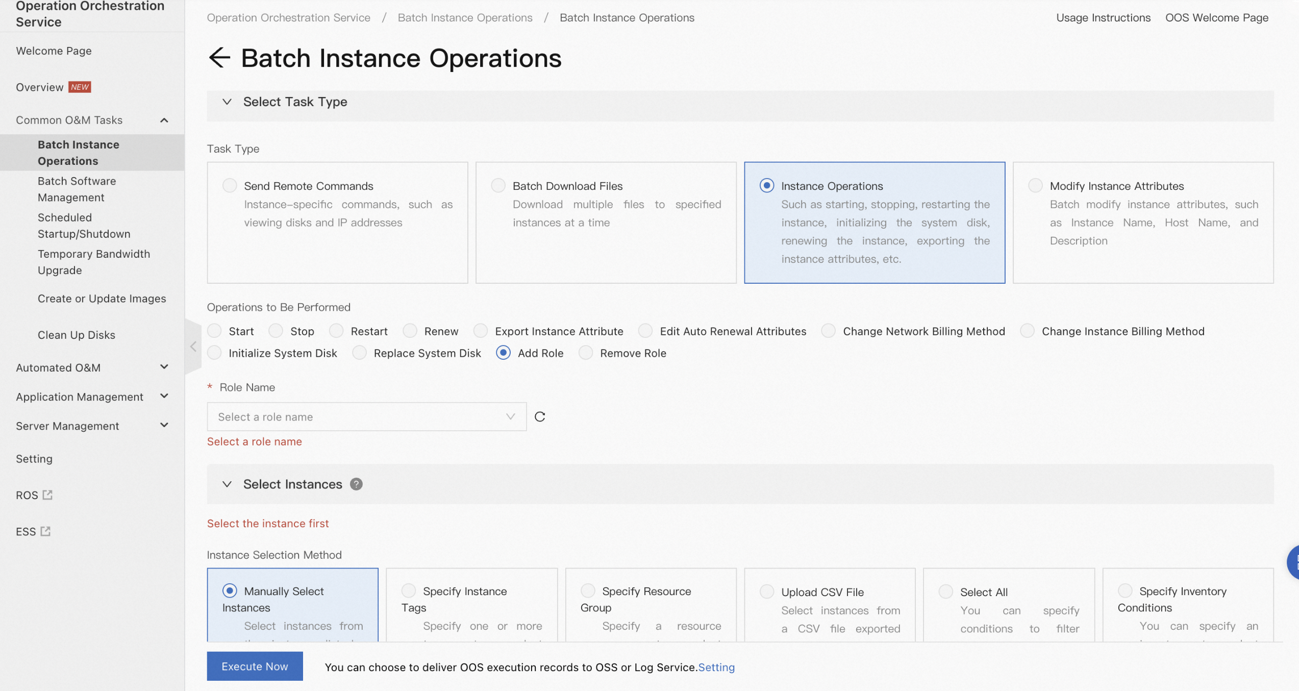Choose Modify Instance Attributes task type
The image size is (1299, 691).
[1035, 185]
